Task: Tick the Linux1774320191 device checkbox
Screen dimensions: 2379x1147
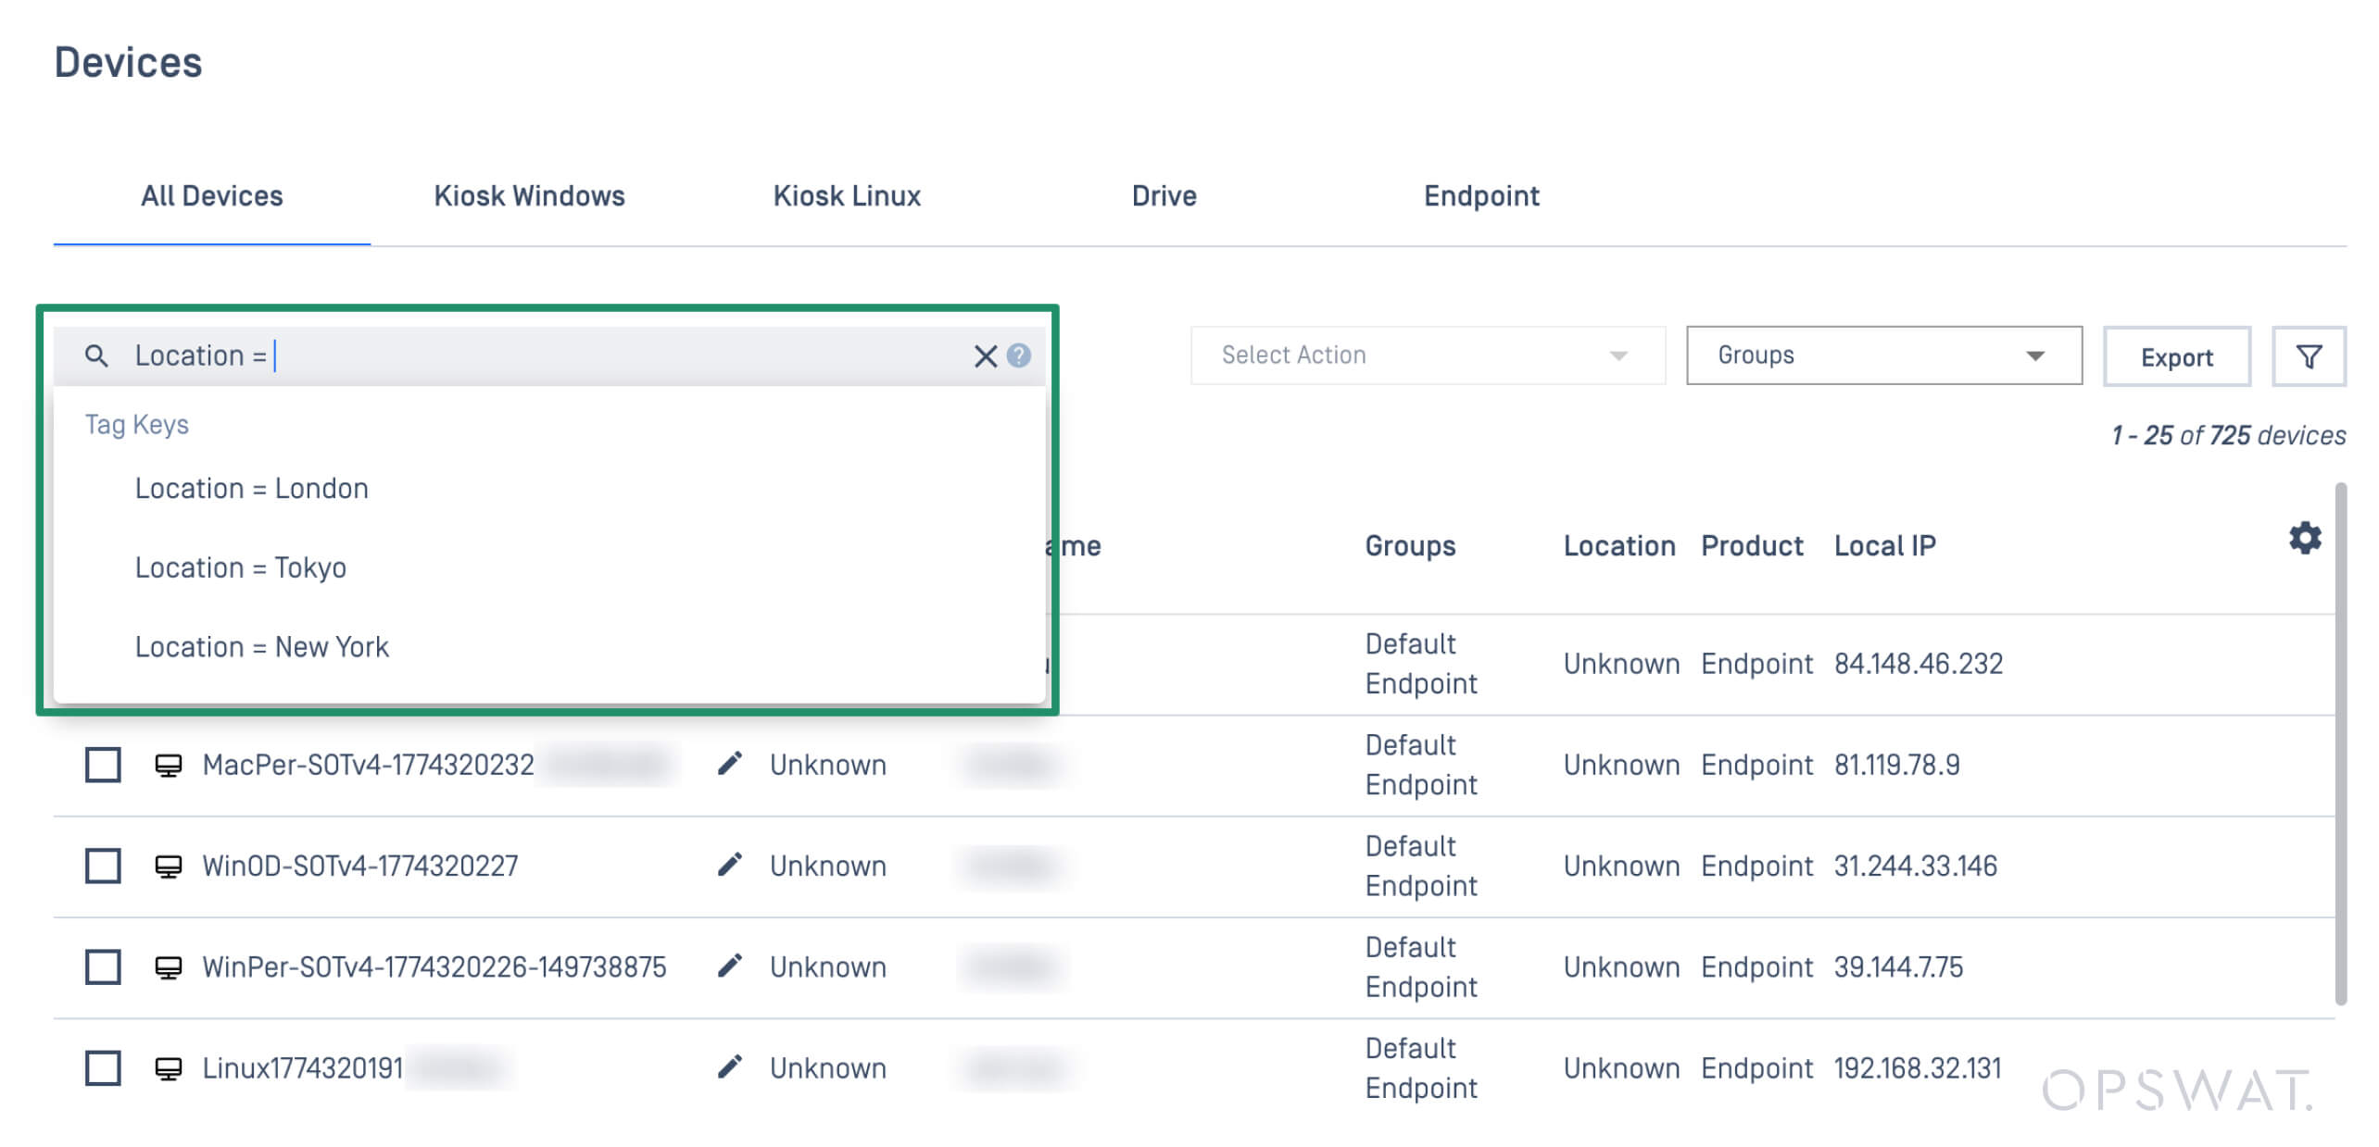Action: coord(103,1067)
